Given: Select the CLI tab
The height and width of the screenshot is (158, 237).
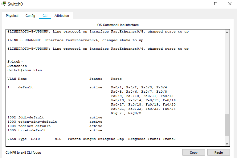Looking at the screenshot, I should 45,16.
